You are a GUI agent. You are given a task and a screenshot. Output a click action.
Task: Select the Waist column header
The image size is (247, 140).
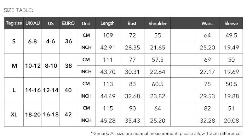click(x=207, y=23)
